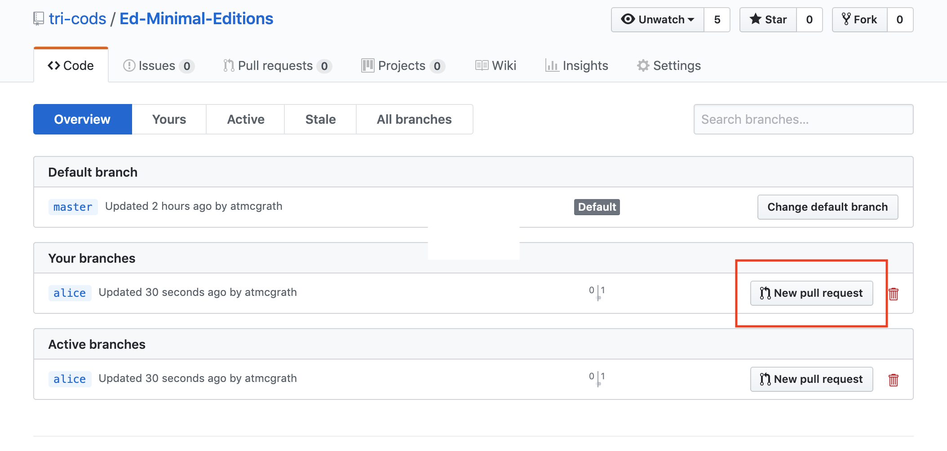Click the trash icon under Active branches

tap(894, 379)
